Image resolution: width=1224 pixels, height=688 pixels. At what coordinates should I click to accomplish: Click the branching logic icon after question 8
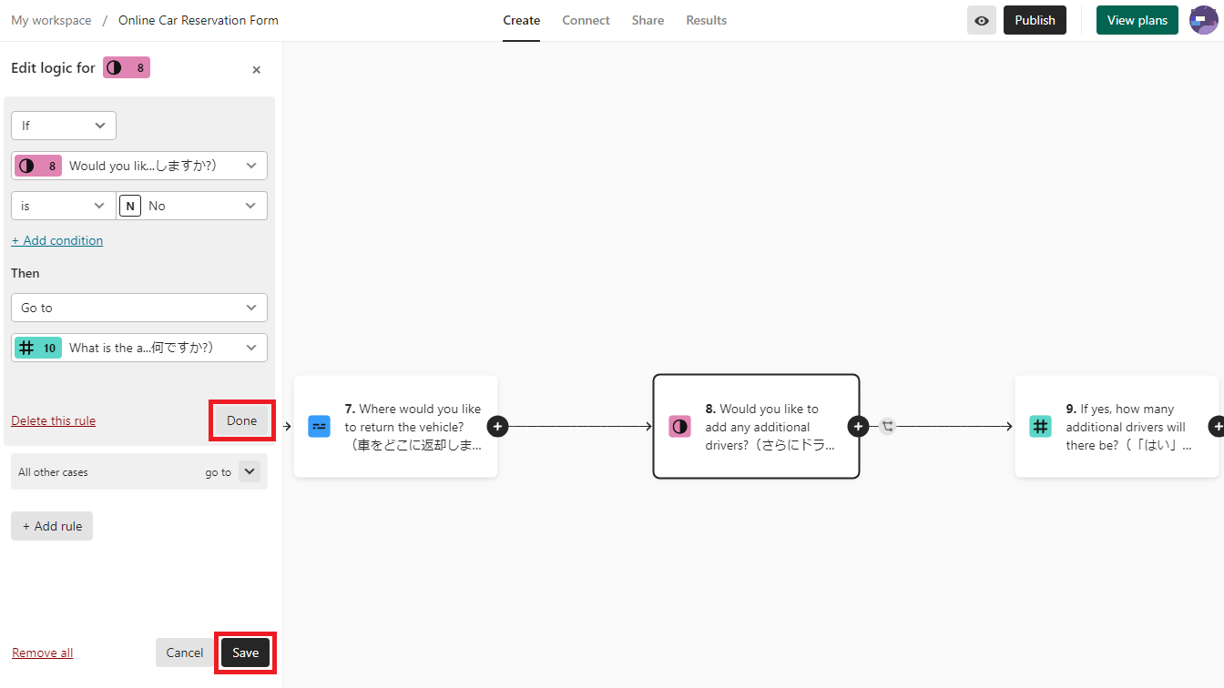point(888,426)
